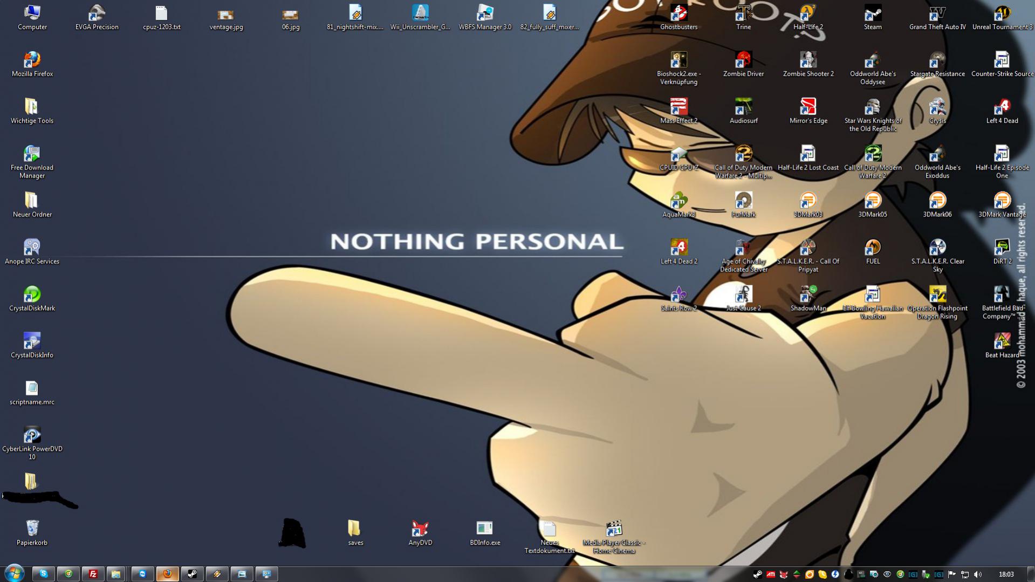Launch Zombie Shooter 2

click(x=808, y=64)
